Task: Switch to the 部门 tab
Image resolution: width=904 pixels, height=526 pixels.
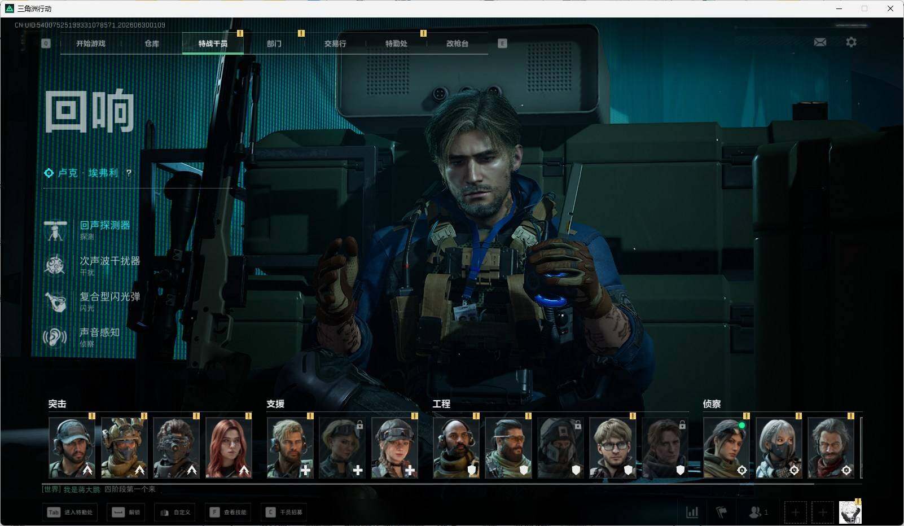Action: 274,43
